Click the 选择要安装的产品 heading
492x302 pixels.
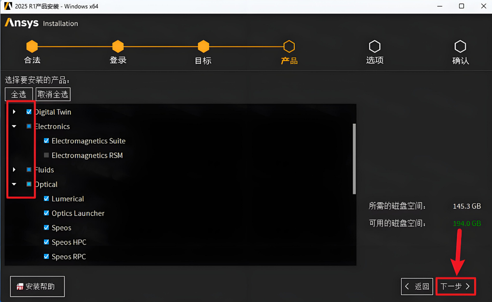coord(37,80)
